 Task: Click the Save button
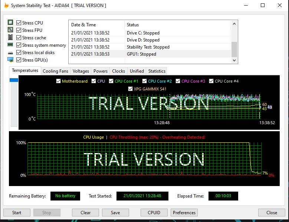(115, 213)
